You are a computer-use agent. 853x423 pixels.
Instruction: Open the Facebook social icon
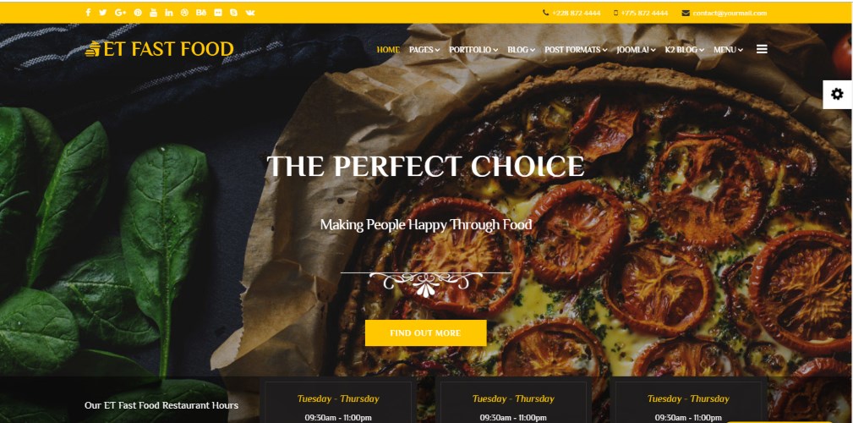88,13
